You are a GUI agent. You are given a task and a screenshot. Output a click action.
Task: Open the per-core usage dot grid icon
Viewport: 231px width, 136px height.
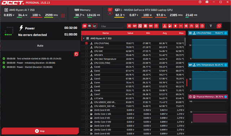click(63, 15)
